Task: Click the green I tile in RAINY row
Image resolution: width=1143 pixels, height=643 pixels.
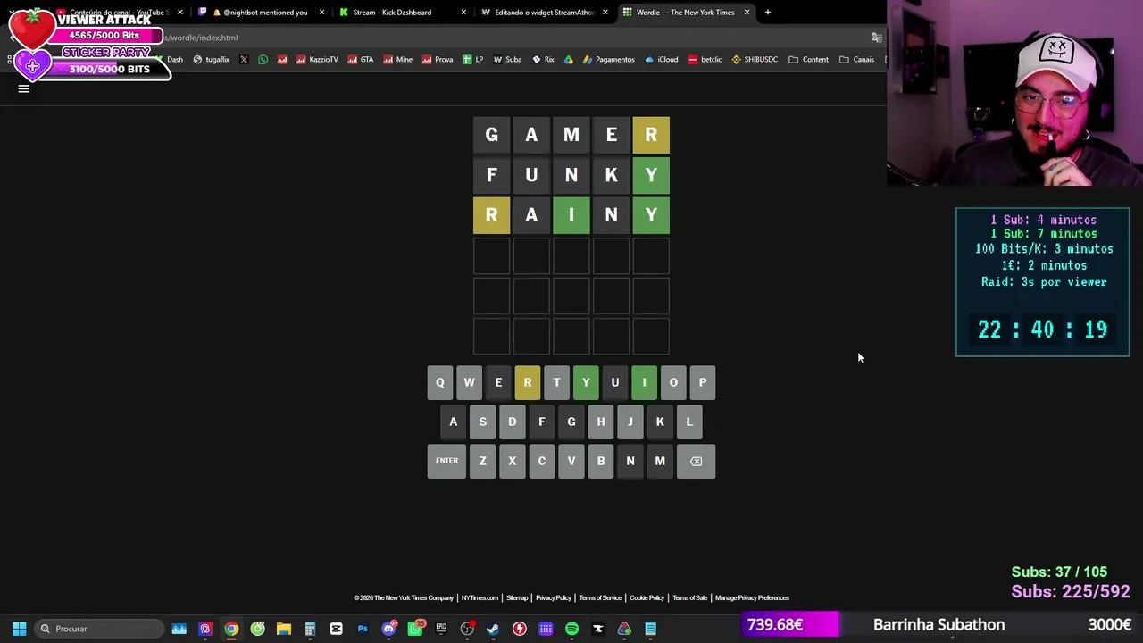Action: tap(571, 215)
